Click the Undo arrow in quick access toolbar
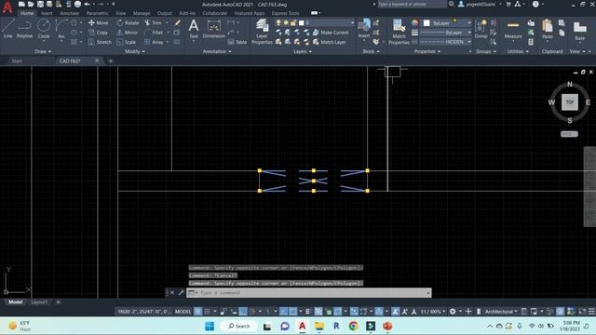The image size is (596, 335). [x=88, y=4]
